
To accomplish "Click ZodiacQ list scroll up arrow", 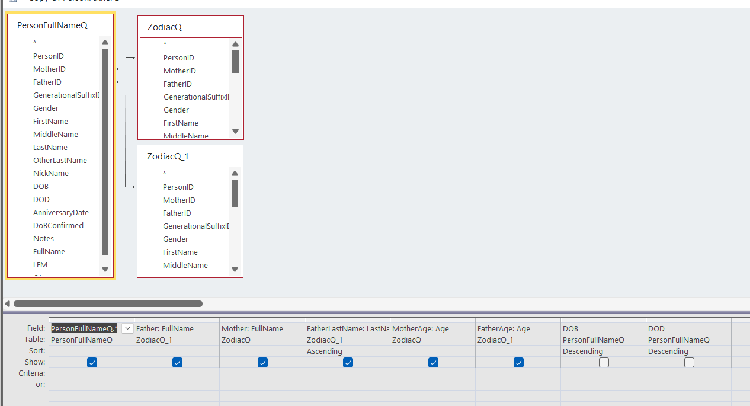I will point(235,44).
